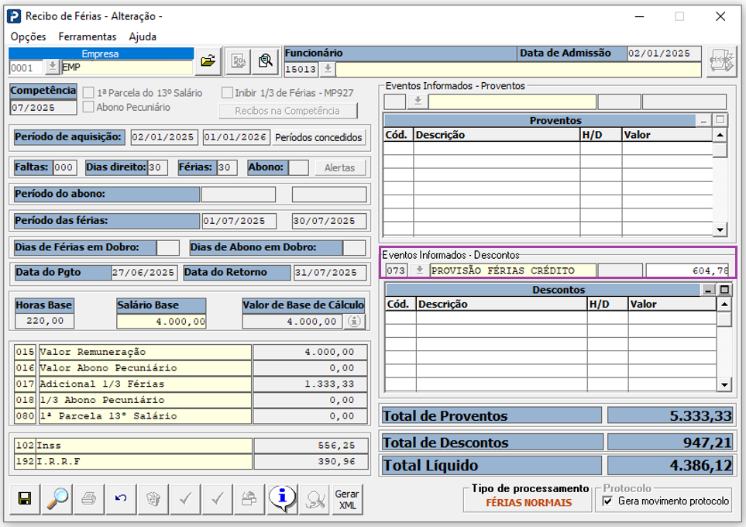Click the Dias de Férias em Dobro field
This screenshot has width=746, height=527.
point(168,247)
